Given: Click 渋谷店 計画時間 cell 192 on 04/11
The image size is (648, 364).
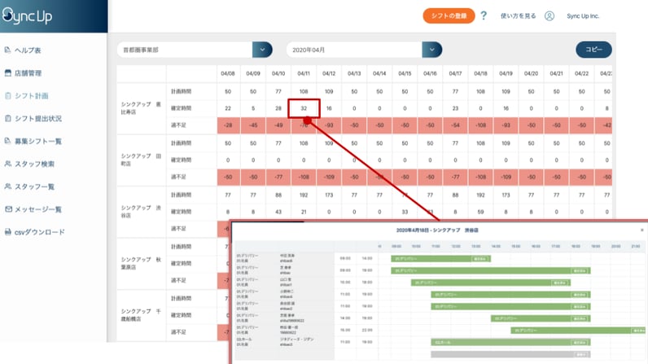Looking at the screenshot, I should pyautogui.click(x=304, y=195).
